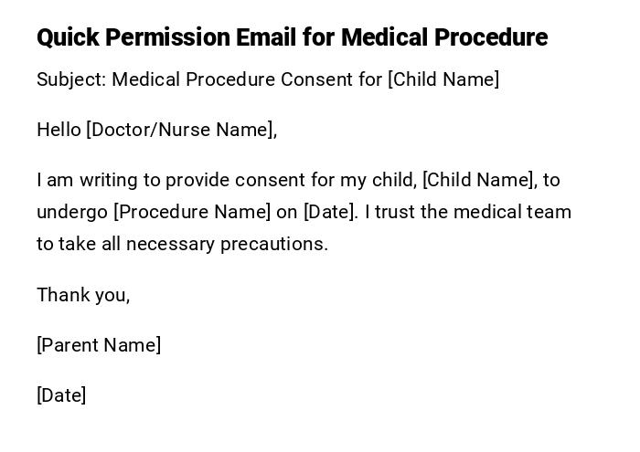Click the final "[Date]" line under the signature
Image resolution: width=640 pixels, height=452 pixels.
click(x=61, y=395)
